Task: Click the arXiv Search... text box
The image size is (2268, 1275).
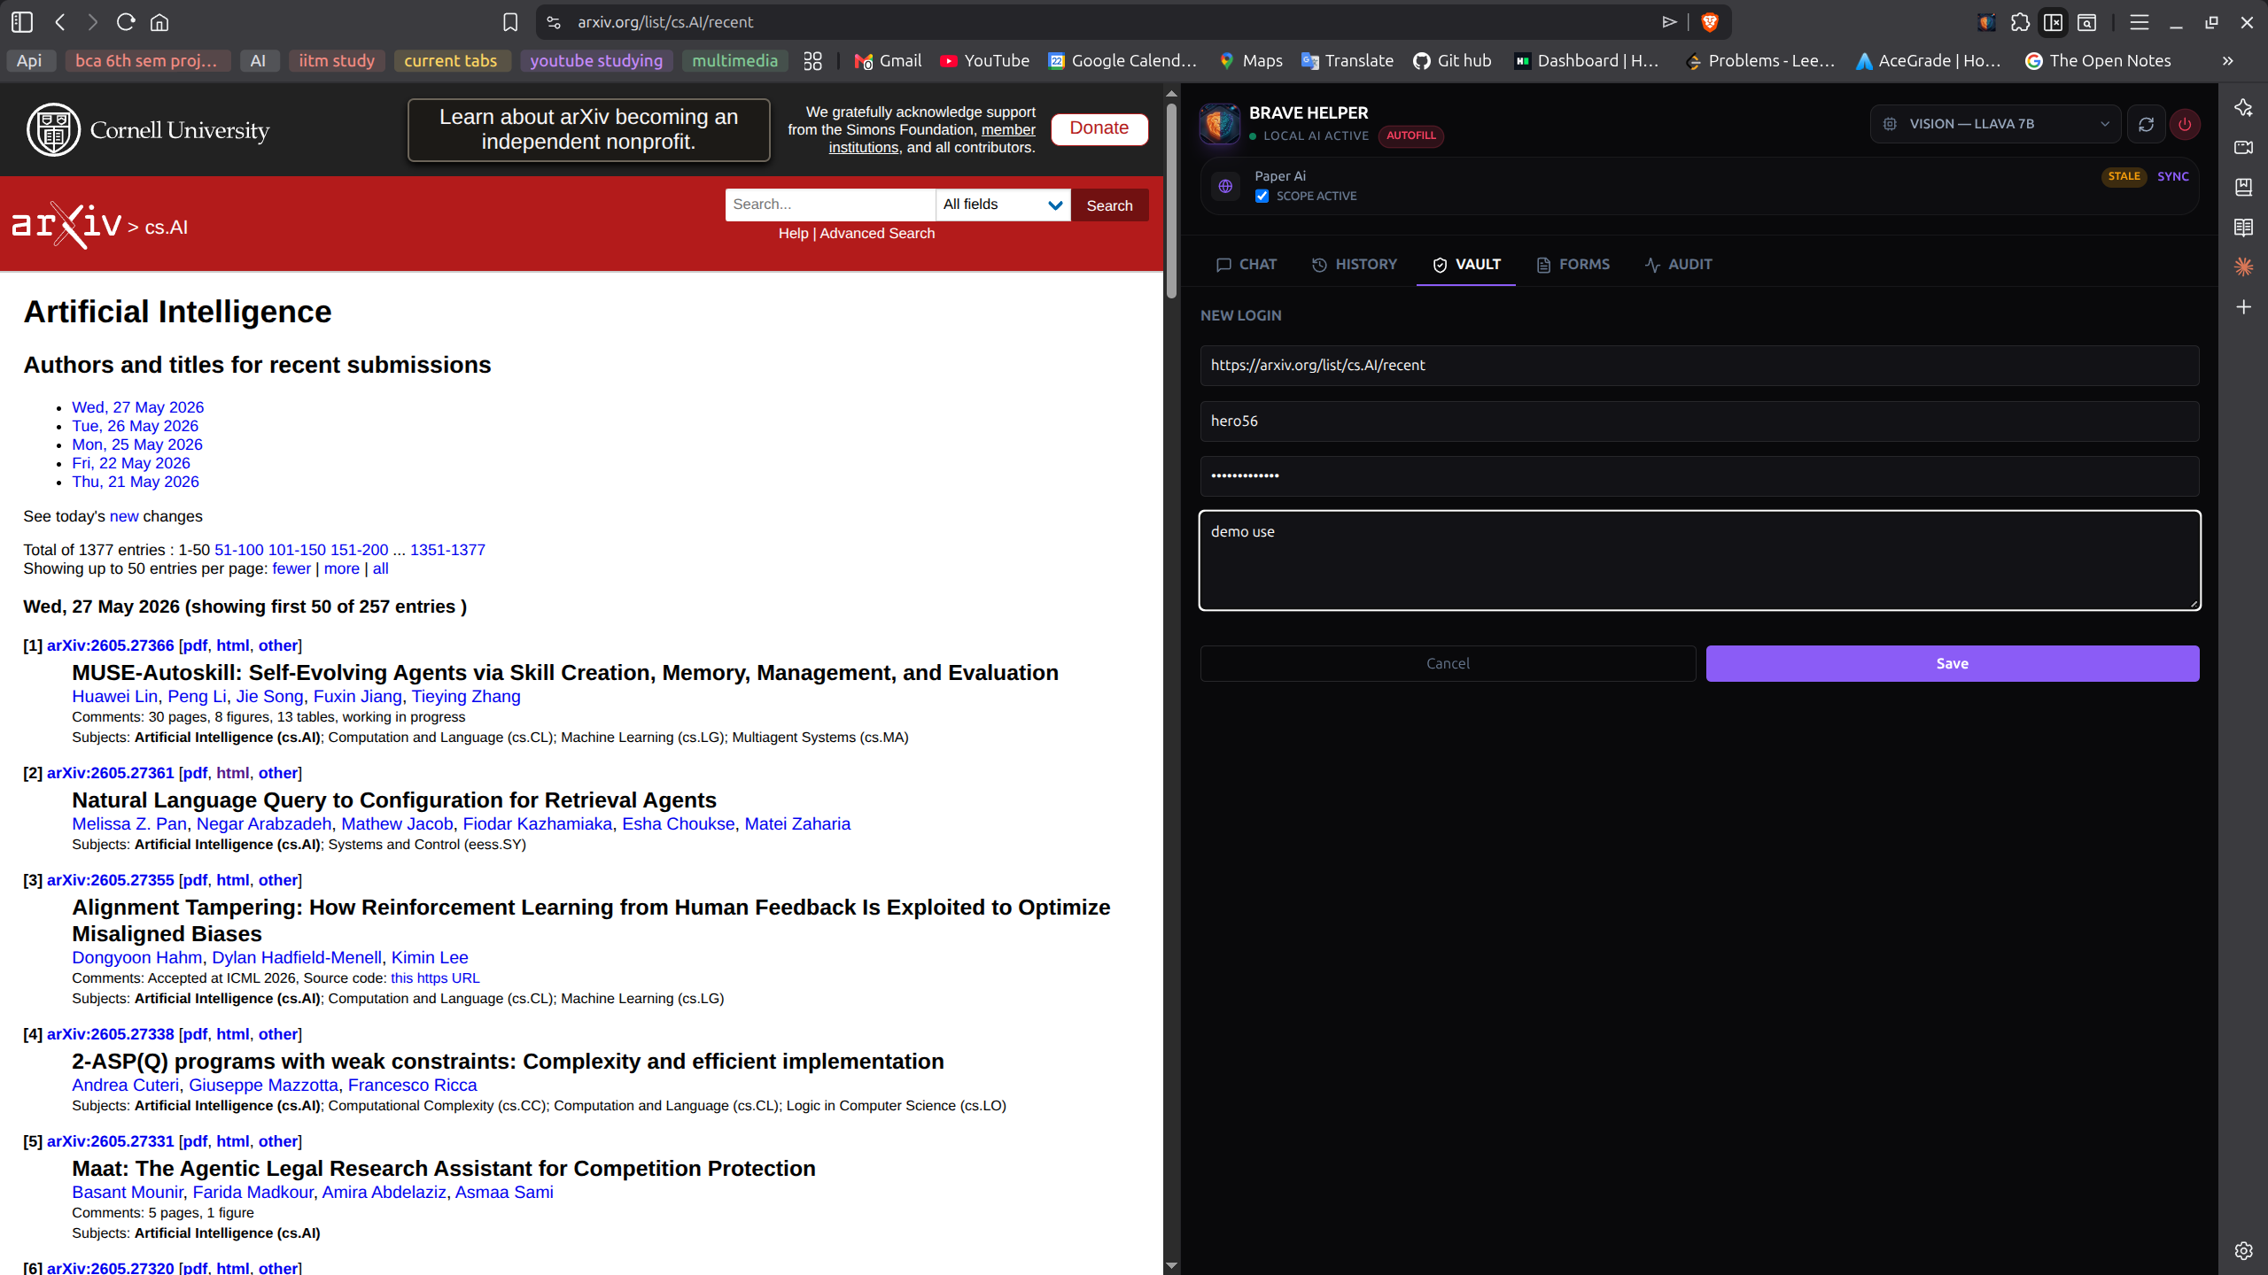Action: [830, 205]
